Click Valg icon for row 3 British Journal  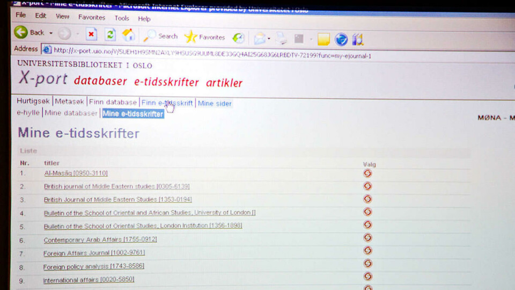coord(367,199)
